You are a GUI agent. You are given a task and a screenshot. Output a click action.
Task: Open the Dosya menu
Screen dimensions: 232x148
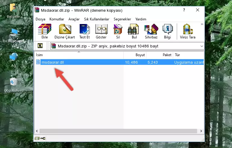[40, 19]
